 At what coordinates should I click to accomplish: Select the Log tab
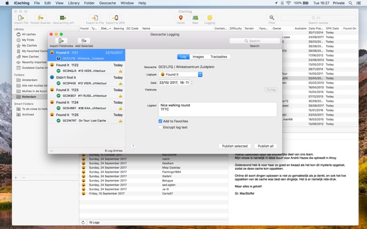point(183,57)
